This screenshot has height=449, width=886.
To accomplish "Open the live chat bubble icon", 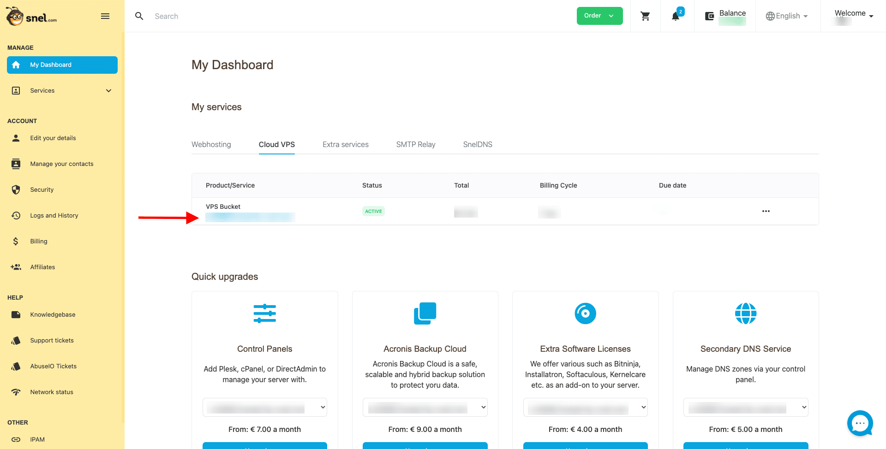I will click(x=860, y=423).
